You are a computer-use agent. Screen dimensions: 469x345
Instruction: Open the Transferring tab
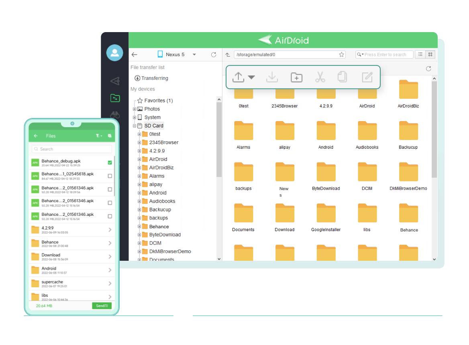pyautogui.click(x=151, y=78)
